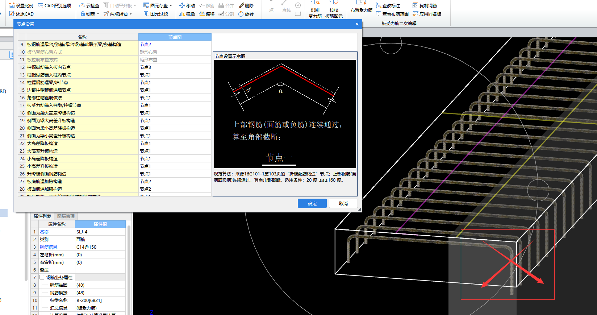597x315 pixels.
Task: Click the 合并 merge tool
Action: (226, 5)
